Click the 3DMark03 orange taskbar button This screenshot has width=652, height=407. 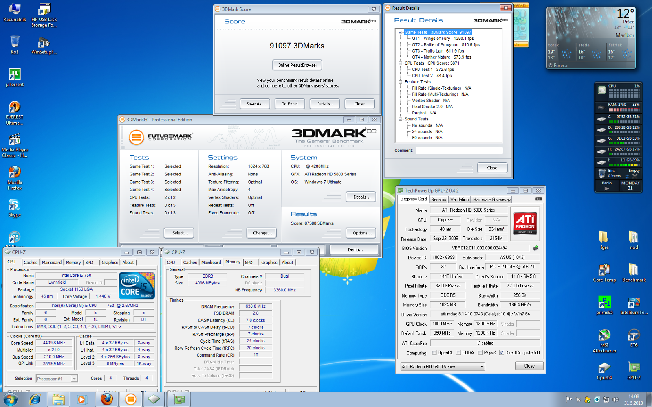pyautogui.click(x=131, y=399)
